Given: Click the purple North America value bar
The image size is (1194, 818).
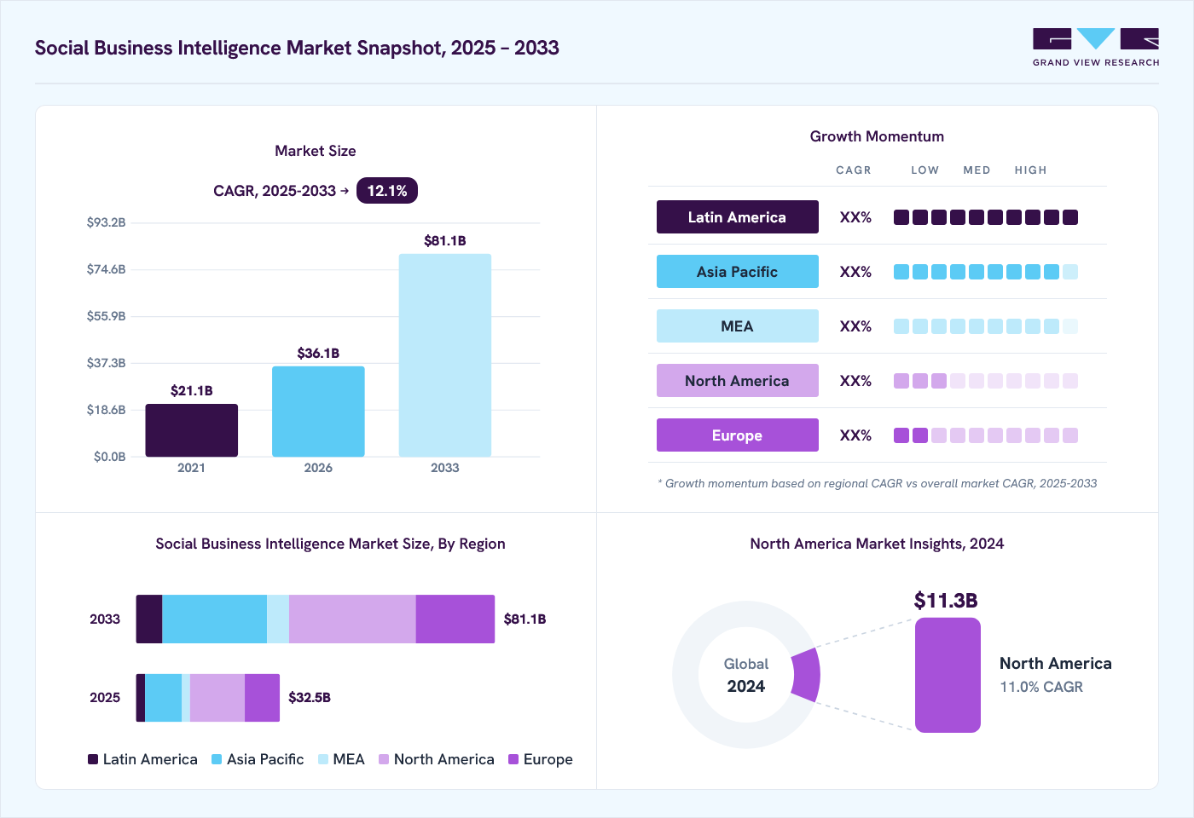Looking at the screenshot, I should pos(948,675).
